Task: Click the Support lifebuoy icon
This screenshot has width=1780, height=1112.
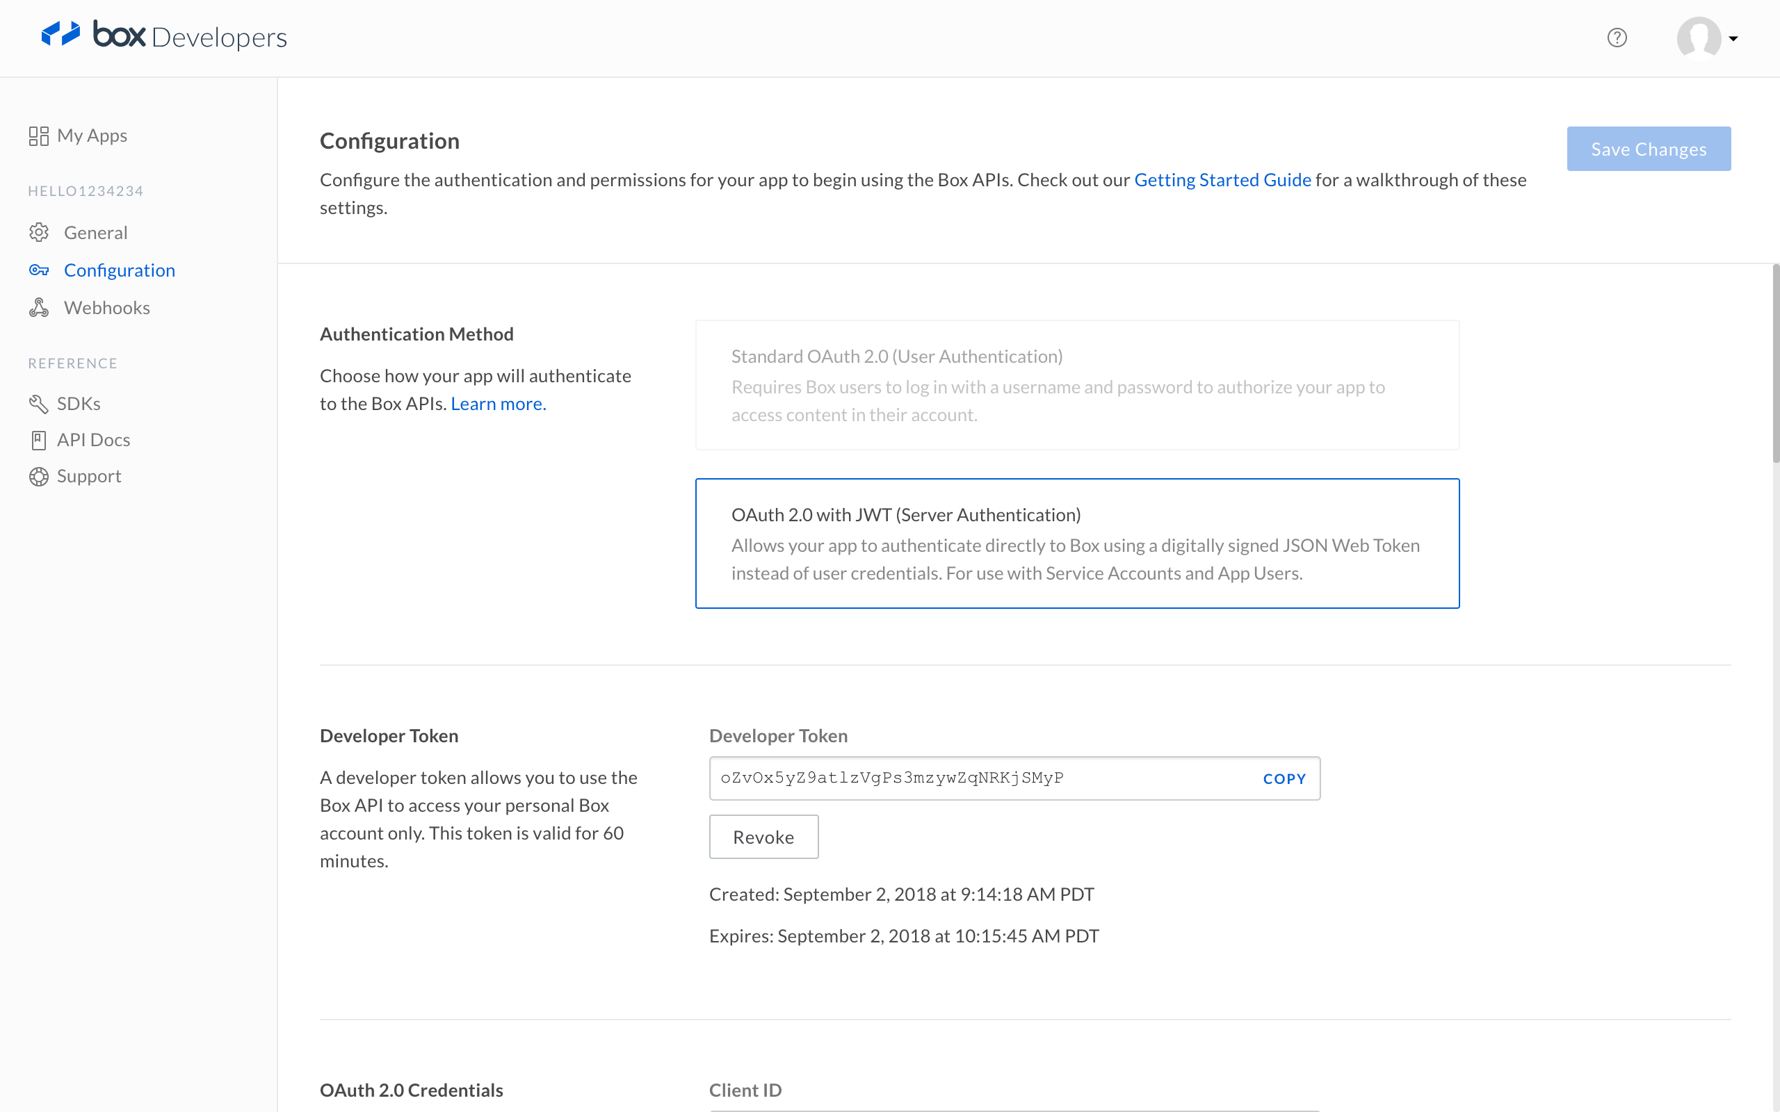Action: pyautogui.click(x=38, y=477)
